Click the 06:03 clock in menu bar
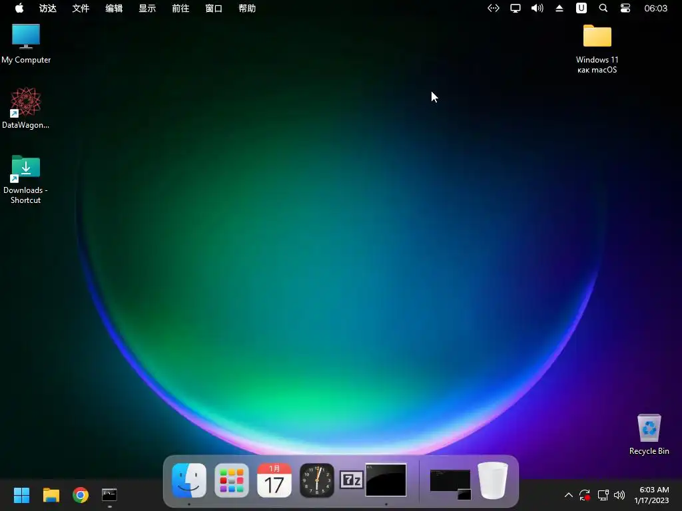 (x=656, y=8)
